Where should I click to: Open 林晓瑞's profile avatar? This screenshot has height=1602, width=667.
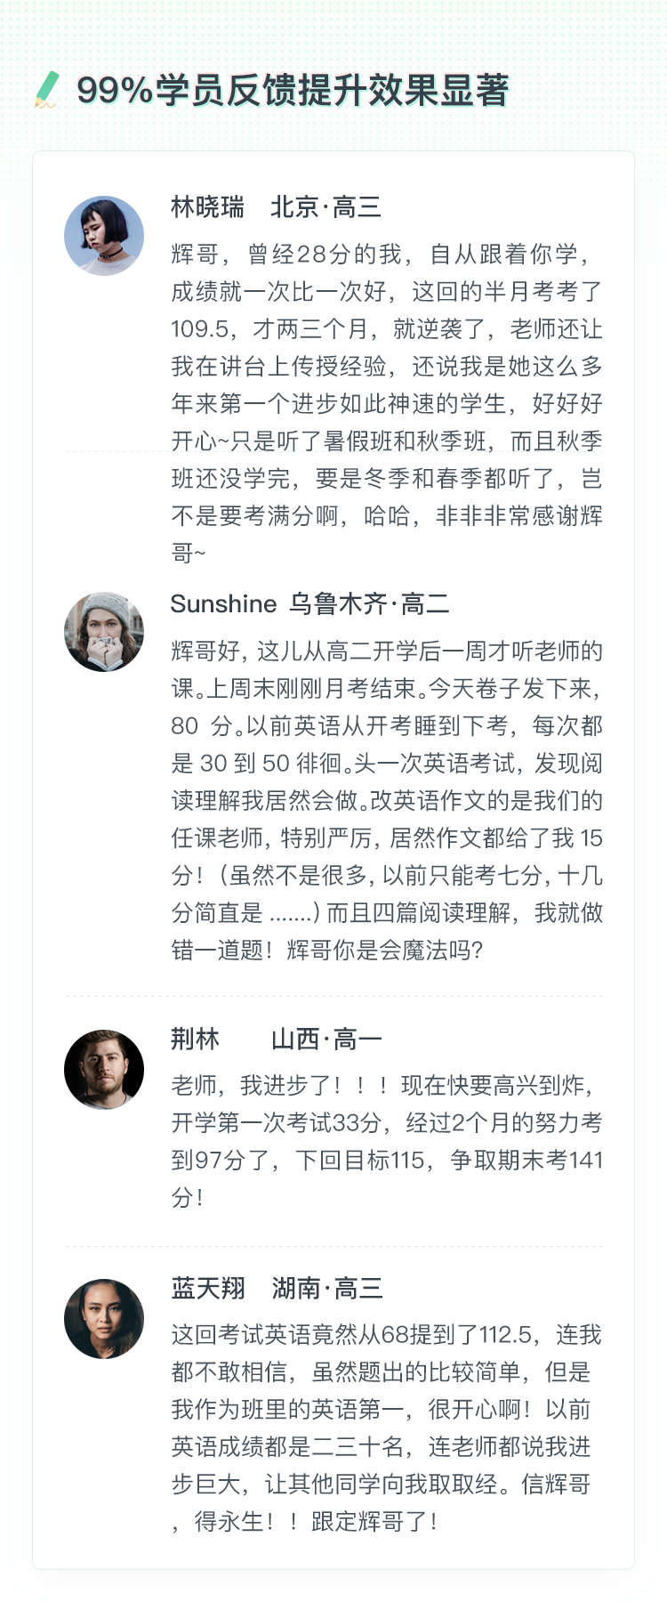pyautogui.click(x=104, y=236)
